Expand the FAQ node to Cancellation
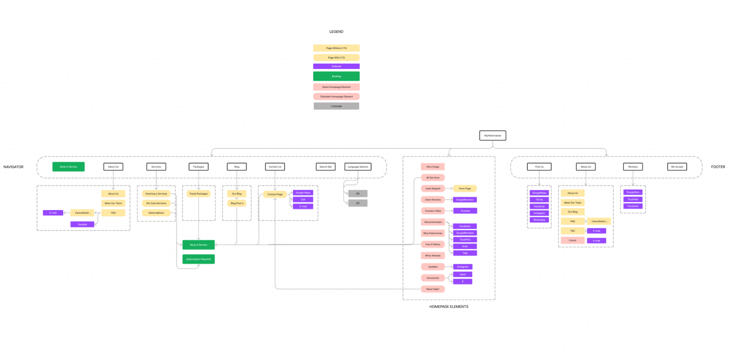Image resolution: width=731 pixels, height=355 pixels. coord(113,212)
